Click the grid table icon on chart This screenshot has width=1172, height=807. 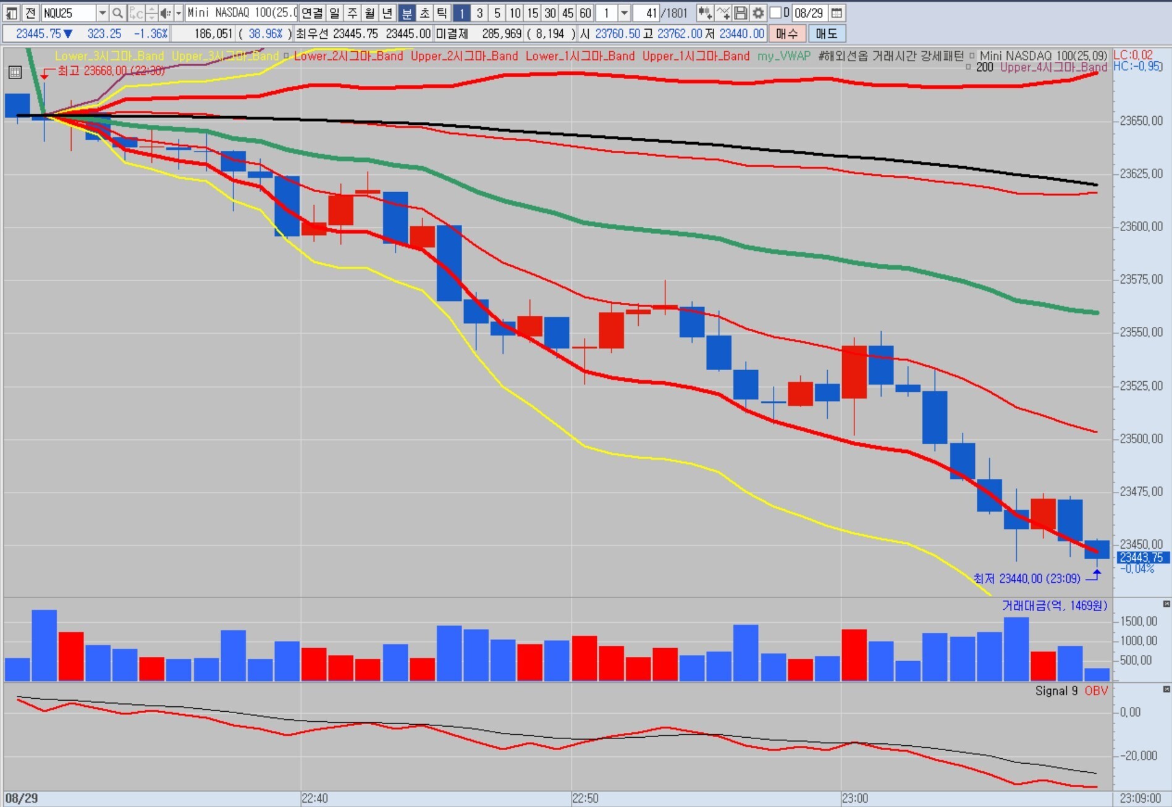pyautogui.click(x=15, y=73)
